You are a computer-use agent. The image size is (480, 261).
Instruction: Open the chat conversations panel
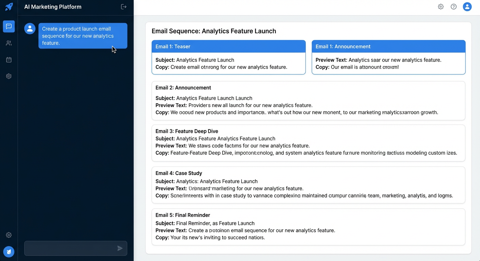[x=9, y=26]
